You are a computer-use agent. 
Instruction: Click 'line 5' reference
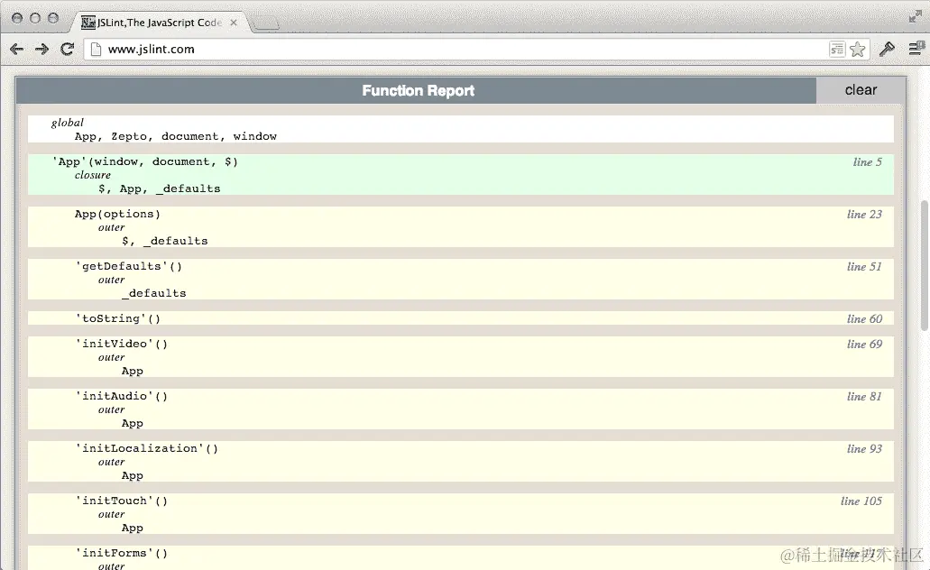tap(867, 162)
